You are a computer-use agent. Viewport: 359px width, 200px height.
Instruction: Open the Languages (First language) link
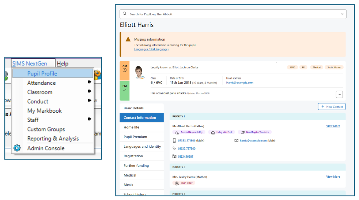pyautogui.click(x=151, y=49)
